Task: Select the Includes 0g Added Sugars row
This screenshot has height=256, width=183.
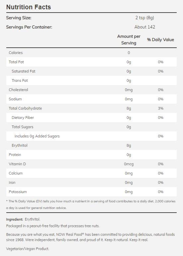Action: (91, 136)
